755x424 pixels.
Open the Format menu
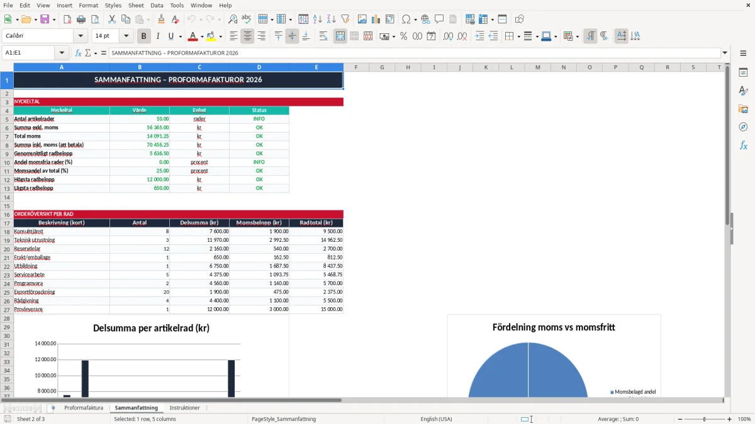click(88, 5)
